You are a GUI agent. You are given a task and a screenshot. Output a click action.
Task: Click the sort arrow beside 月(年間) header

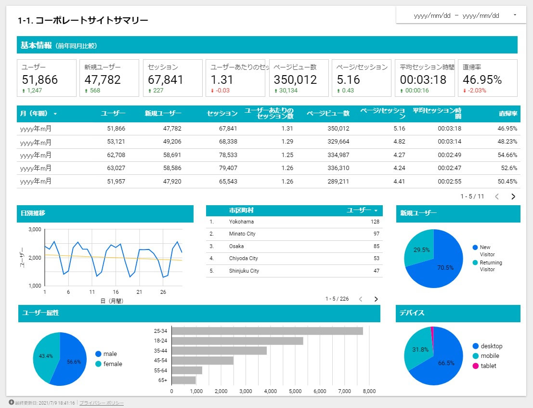(55, 114)
